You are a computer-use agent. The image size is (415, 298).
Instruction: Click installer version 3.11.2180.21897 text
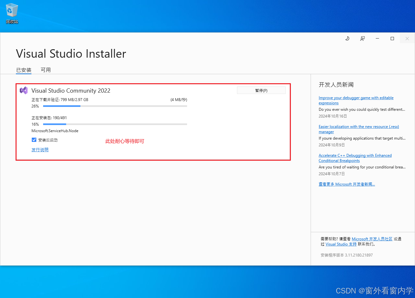tap(347, 255)
